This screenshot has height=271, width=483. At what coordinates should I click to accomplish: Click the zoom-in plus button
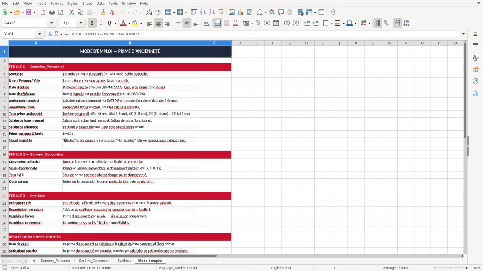(467, 268)
